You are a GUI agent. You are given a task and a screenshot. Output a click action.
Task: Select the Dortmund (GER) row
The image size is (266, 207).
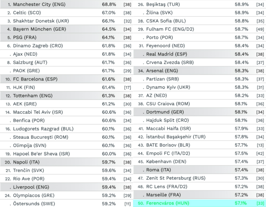[x=200, y=112]
